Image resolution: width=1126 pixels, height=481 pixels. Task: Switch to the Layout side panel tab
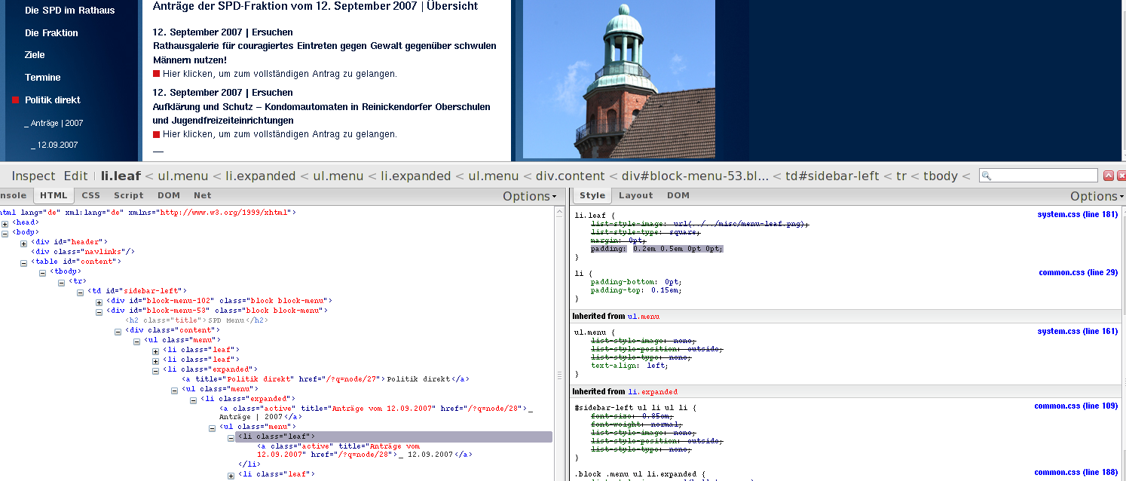click(x=635, y=195)
